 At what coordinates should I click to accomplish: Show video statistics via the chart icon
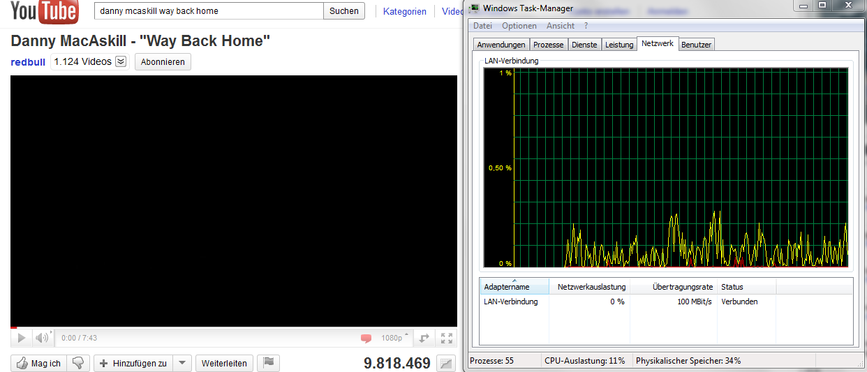point(445,363)
